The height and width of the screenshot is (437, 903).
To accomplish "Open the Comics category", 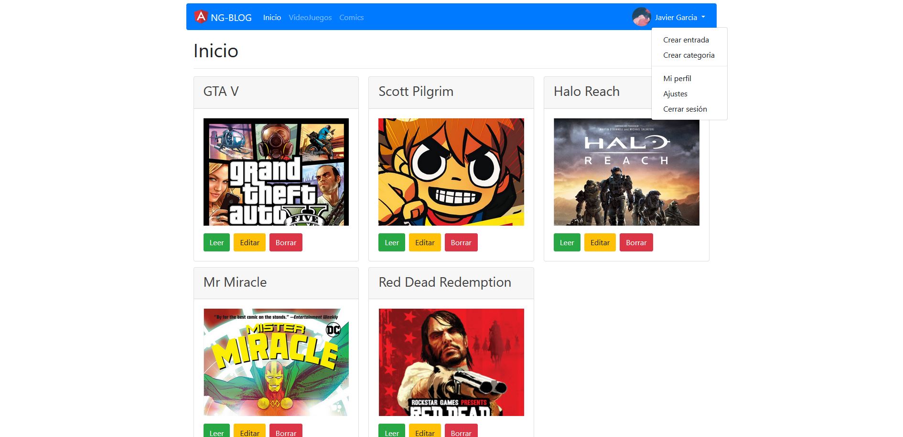I will 351,18.
